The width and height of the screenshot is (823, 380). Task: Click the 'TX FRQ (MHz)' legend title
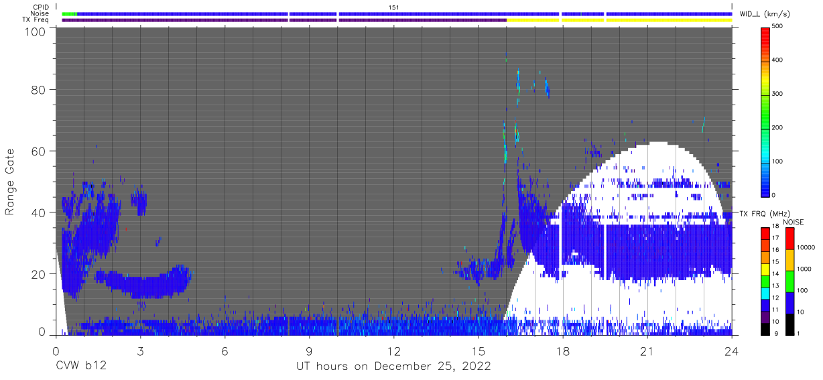pyautogui.click(x=764, y=214)
